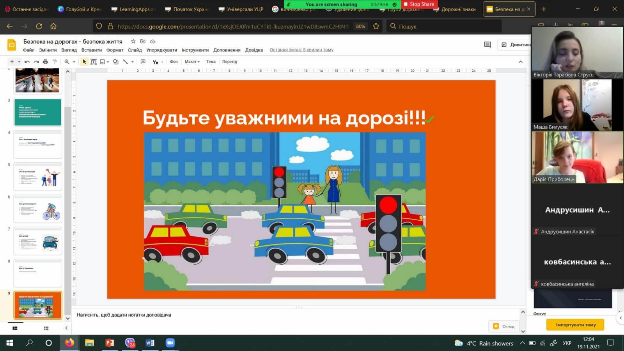Screen dimensions: 624x351
Task: Click the Print icon in the toolbar
Action: [45, 62]
